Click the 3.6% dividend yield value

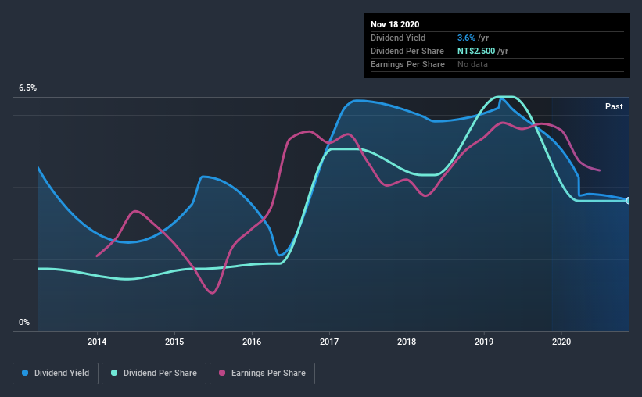466,38
